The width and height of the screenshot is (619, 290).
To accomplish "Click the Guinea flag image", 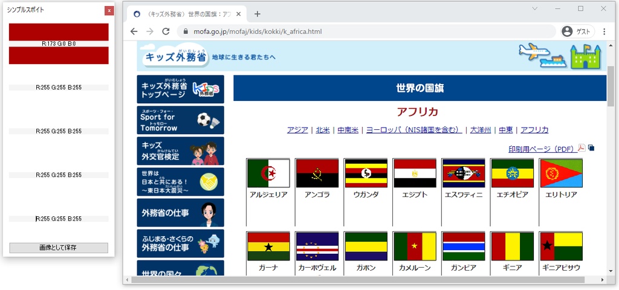I will (513, 246).
